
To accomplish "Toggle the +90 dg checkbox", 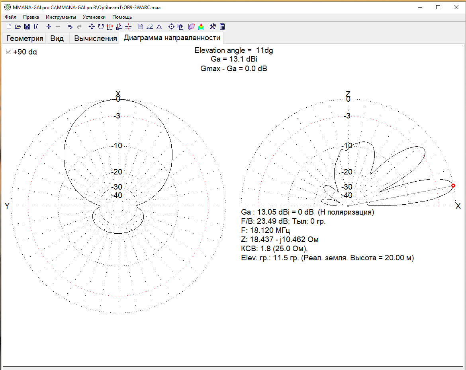I will click(x=8, y=52).
